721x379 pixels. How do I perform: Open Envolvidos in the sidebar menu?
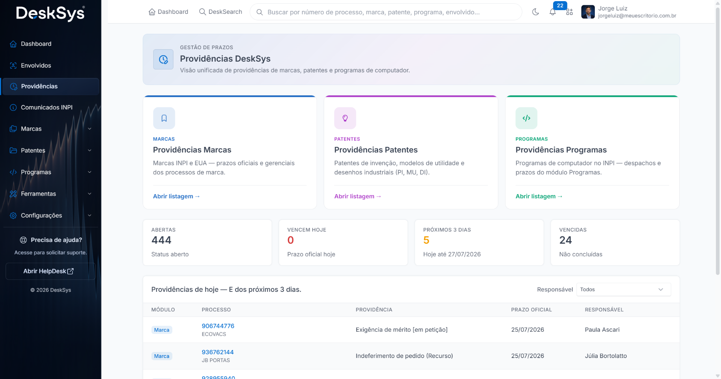pyautogui.click(x=50, y=65)
